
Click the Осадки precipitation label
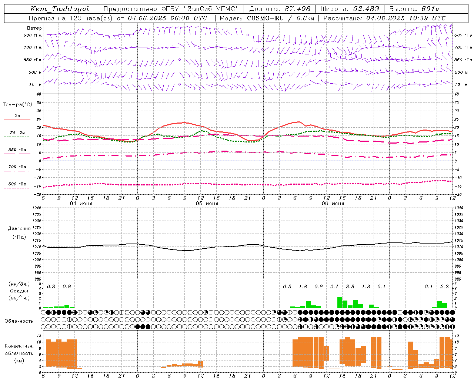19,291
